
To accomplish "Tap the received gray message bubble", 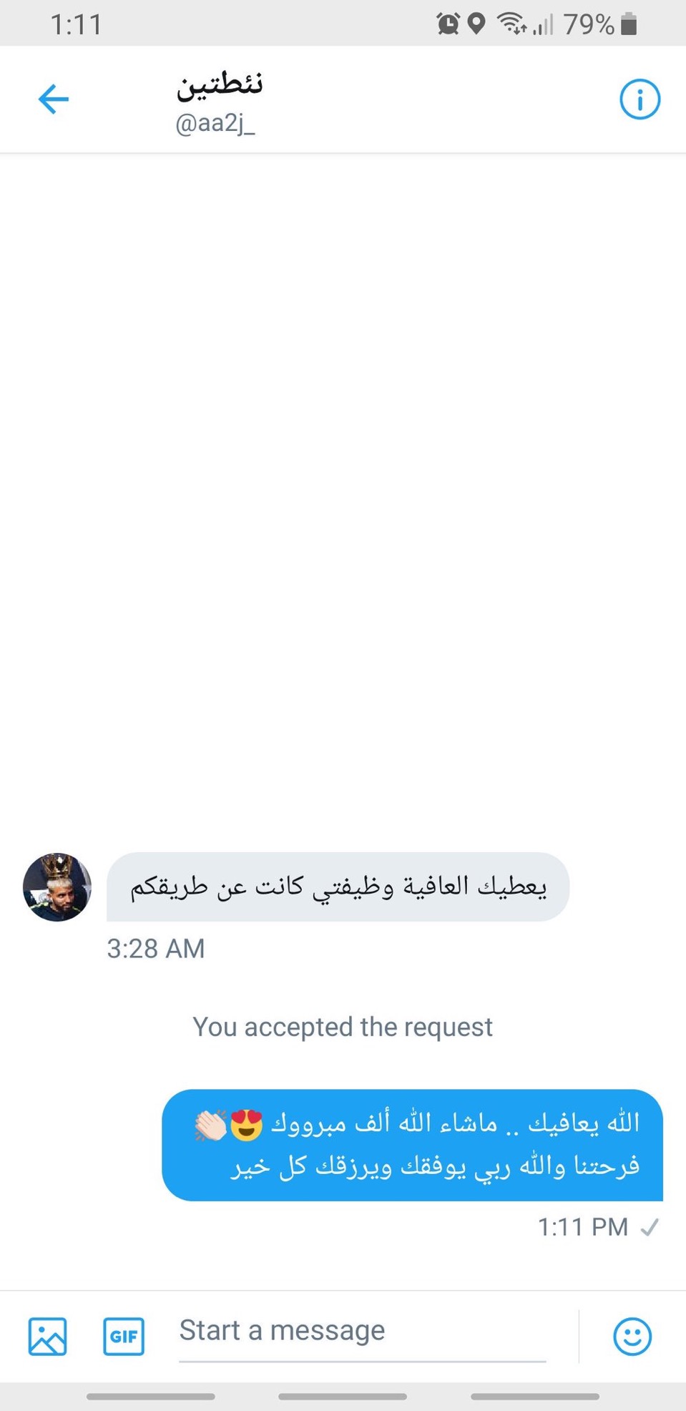I will 338,887.
